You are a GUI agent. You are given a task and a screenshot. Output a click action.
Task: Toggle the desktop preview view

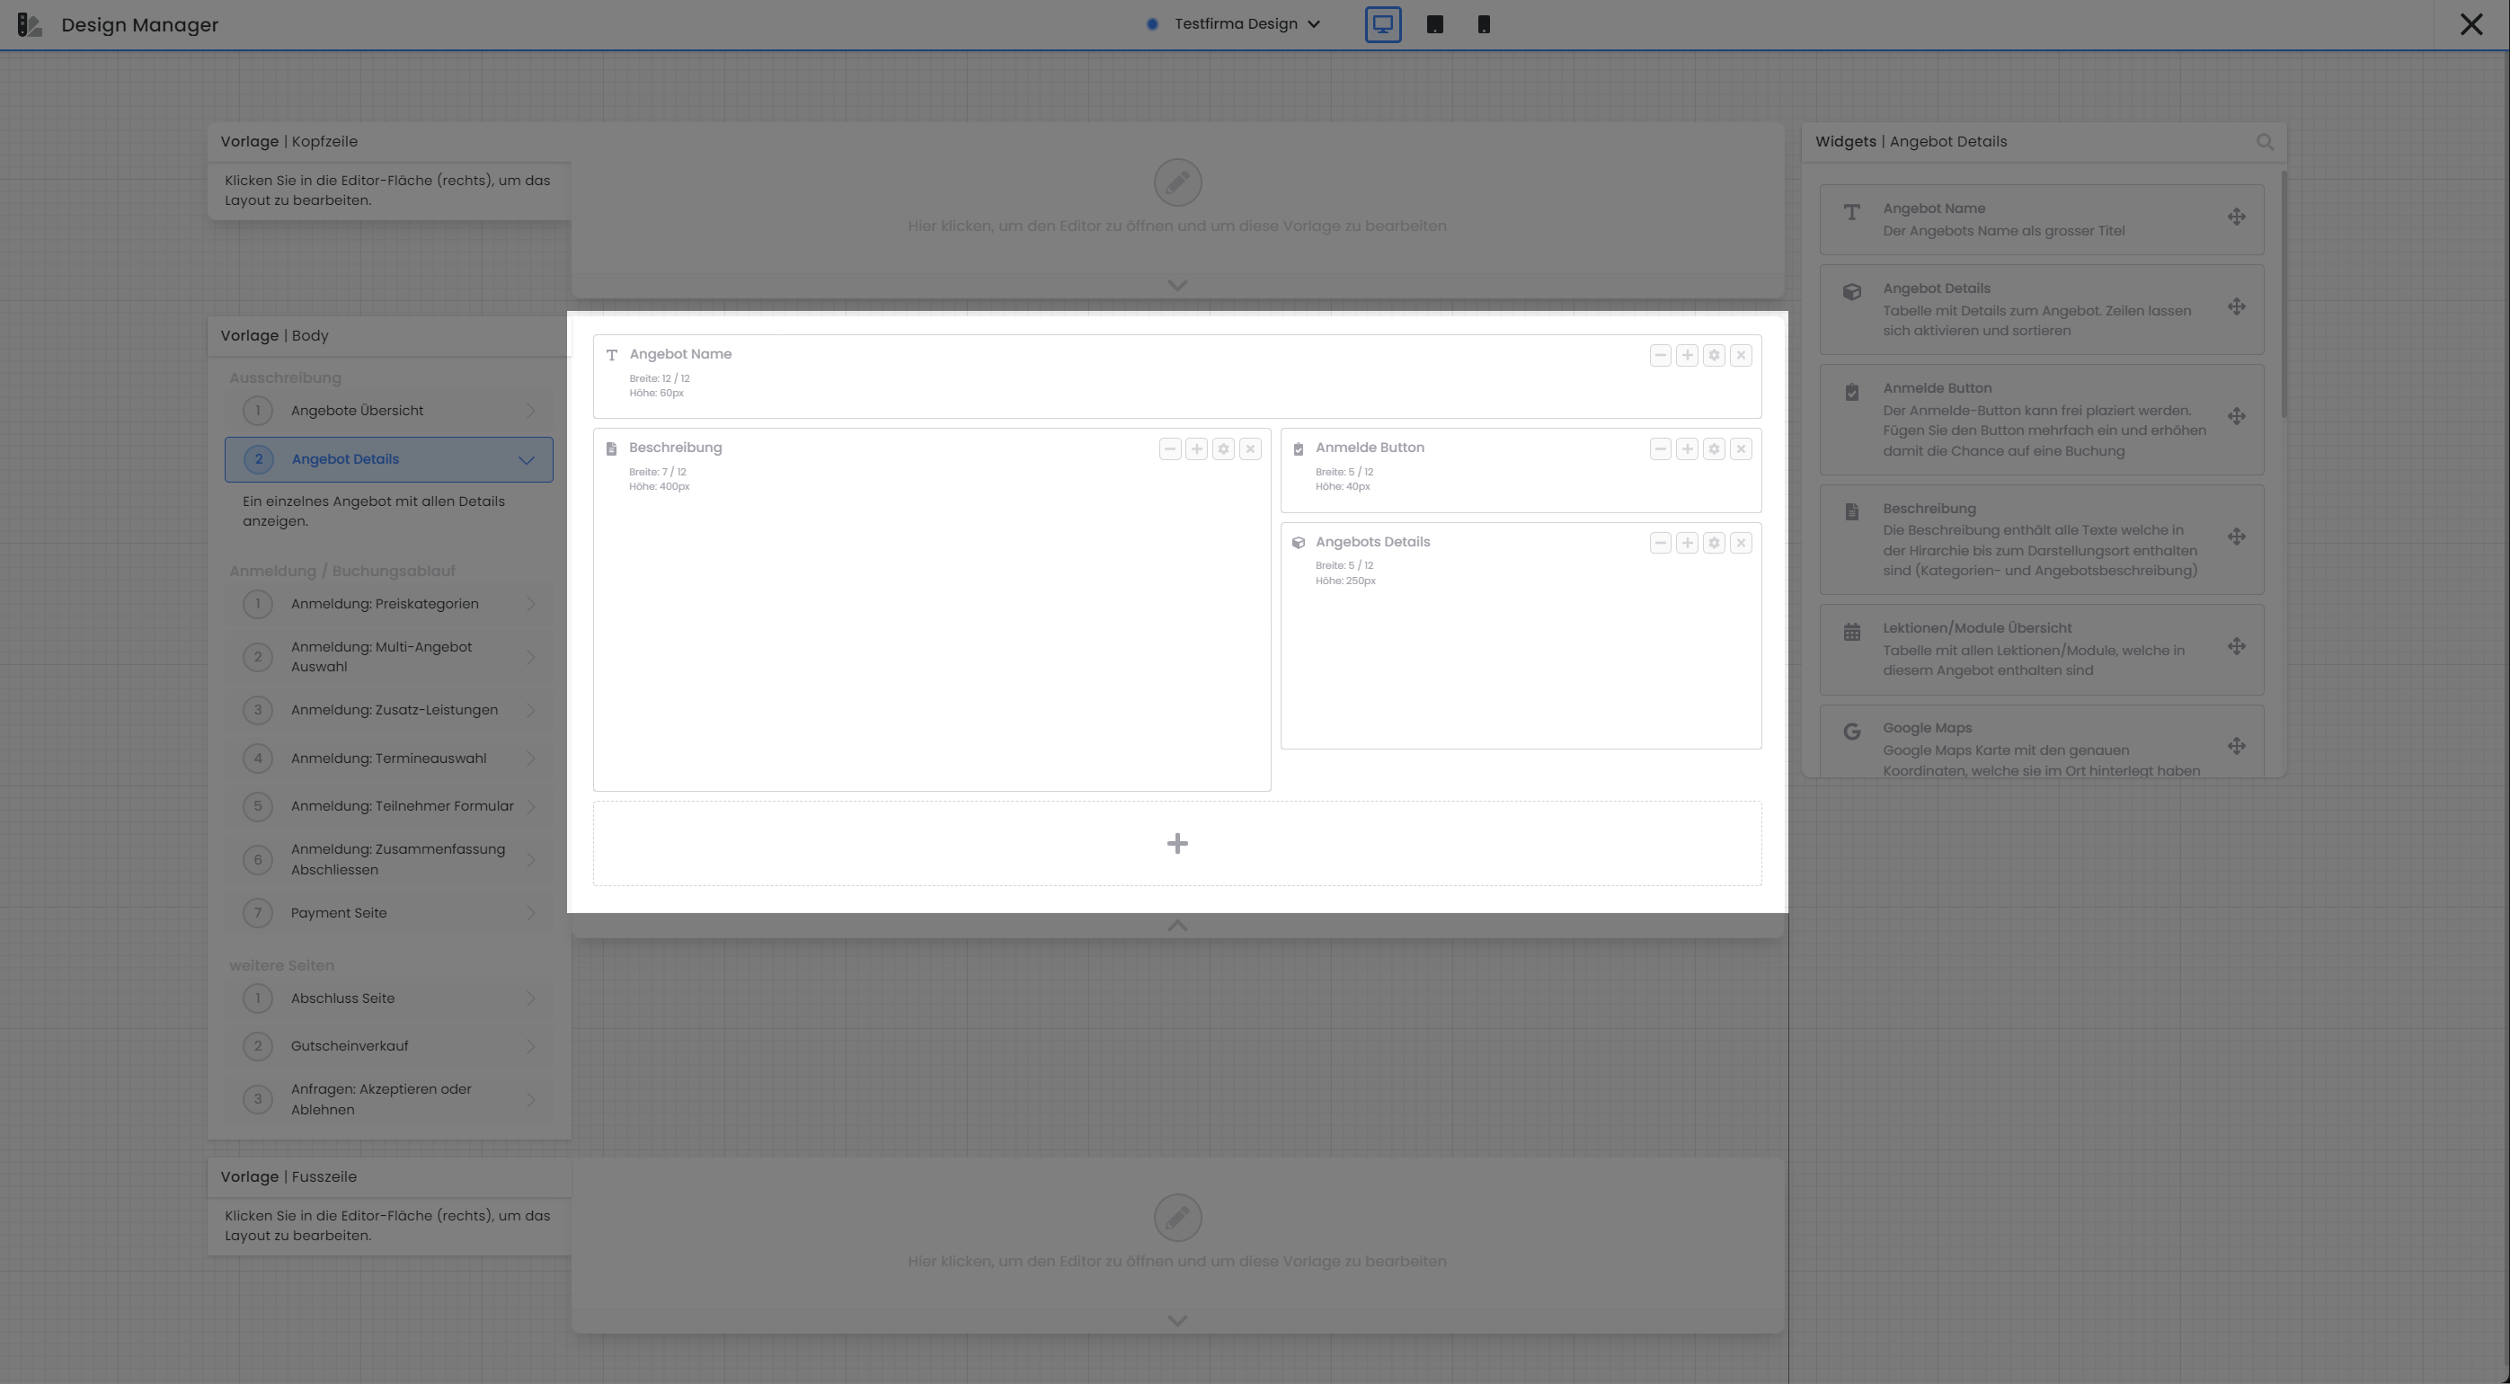[x=1383, y=23]
